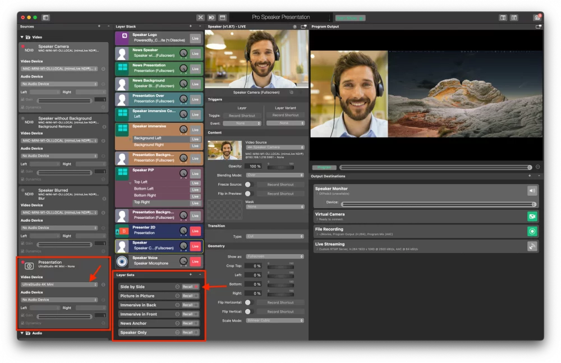Click circle icon right of Program volume slider

(537, 167)
